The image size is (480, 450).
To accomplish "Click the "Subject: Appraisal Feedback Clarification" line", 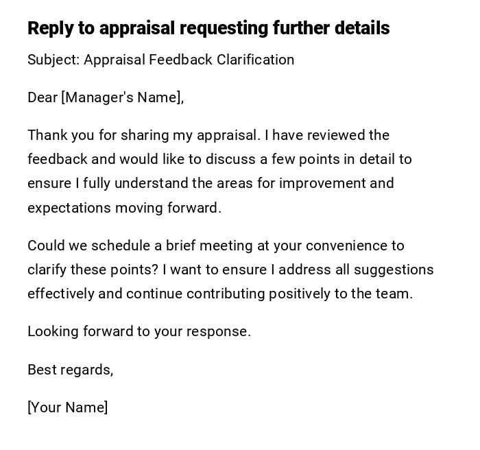I will [160, 60].
